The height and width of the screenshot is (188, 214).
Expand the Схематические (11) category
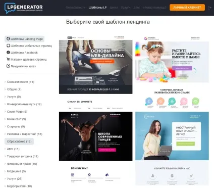(21, 82)
